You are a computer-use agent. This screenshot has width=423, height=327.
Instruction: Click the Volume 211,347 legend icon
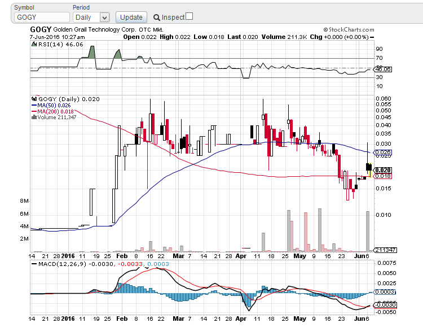pyautogui.click(x=34, y=117)
